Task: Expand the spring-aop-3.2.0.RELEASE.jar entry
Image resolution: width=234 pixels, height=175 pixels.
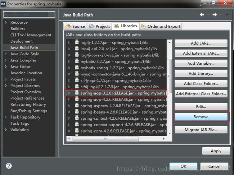Action: click(69, 93)
